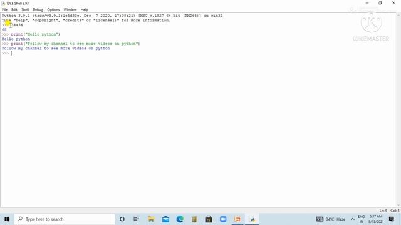Viewport: 401px width, 225px height.
Task: Click the Hello python output line
Action: [16, 39]
